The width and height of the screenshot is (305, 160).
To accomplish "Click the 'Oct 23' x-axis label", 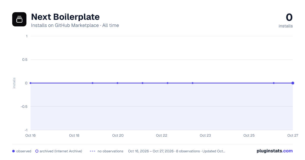I will (x=205, y=135).
